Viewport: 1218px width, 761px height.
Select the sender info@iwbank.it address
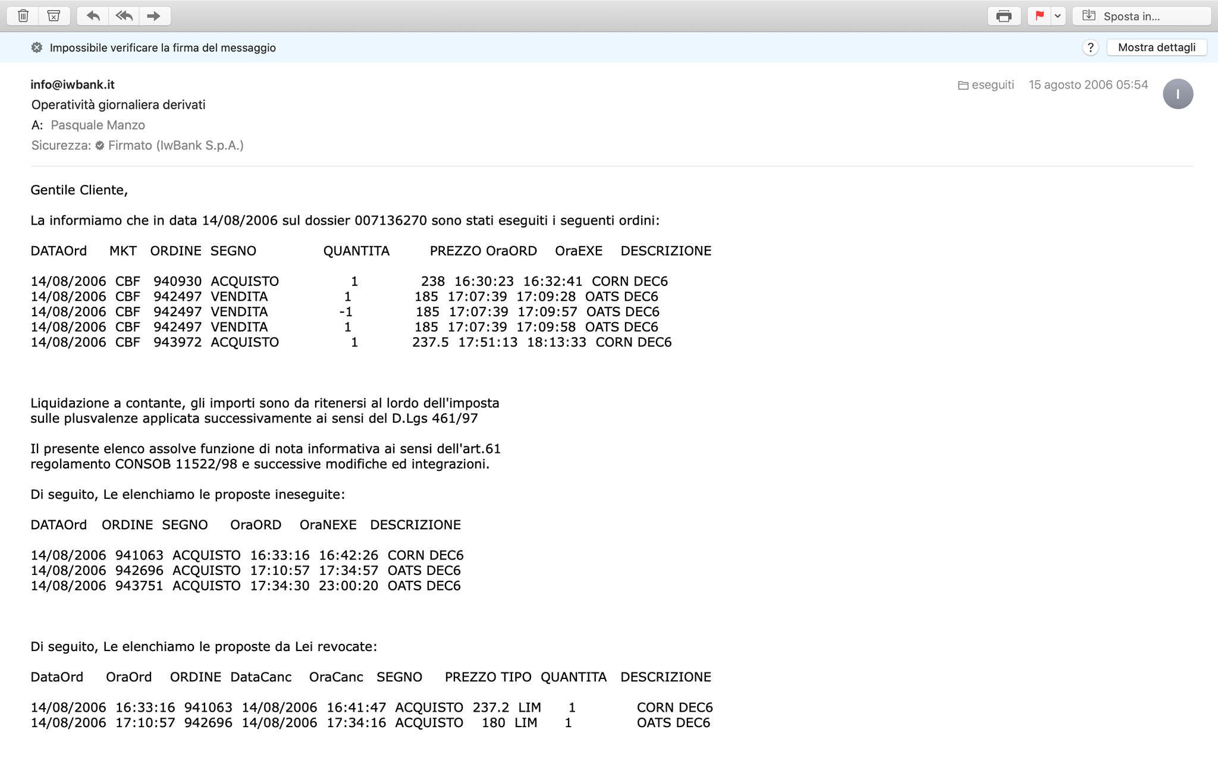point(73,84)
